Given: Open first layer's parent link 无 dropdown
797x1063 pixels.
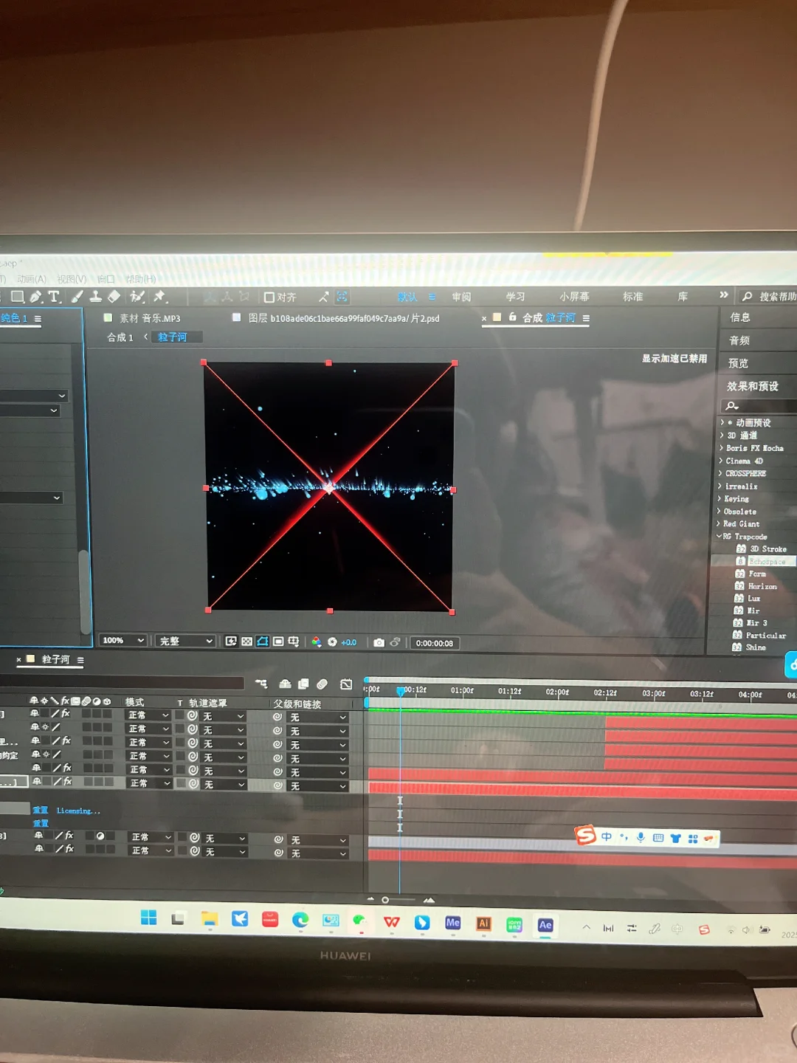Looking at the screenshot, I should tap(318, 718).
